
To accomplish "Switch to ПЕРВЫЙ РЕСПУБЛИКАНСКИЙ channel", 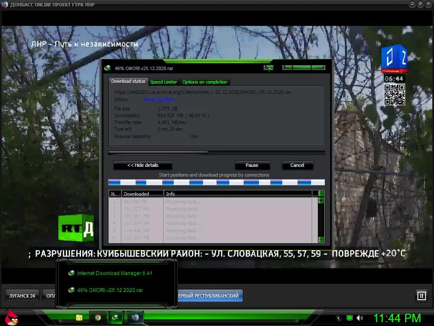I will coord(210,296).
